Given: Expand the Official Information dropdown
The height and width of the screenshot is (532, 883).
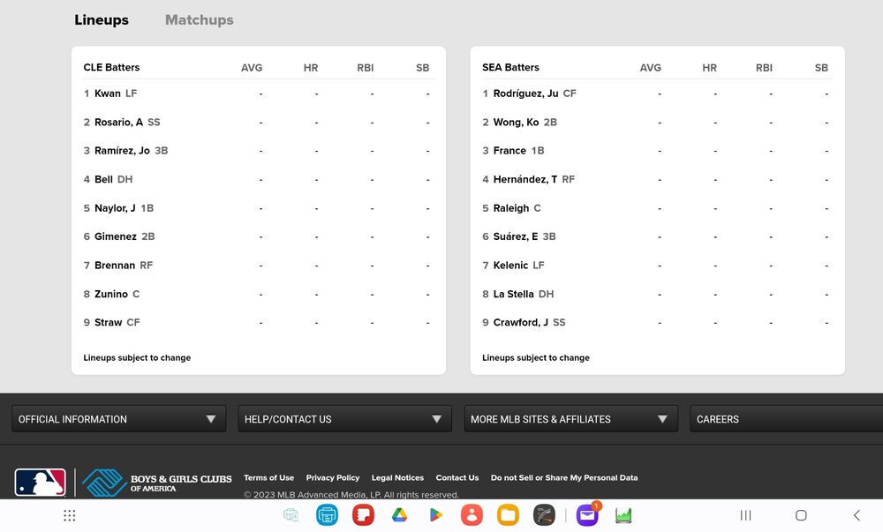Looking at the screenshot, I should tap(119, 419).
